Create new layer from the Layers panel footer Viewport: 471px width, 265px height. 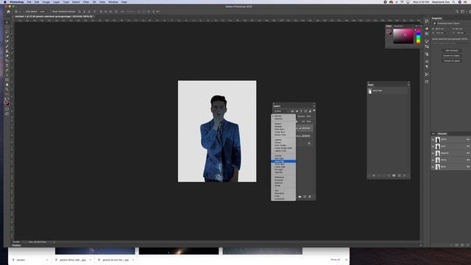pyautogui.click(x=305, y=197)
